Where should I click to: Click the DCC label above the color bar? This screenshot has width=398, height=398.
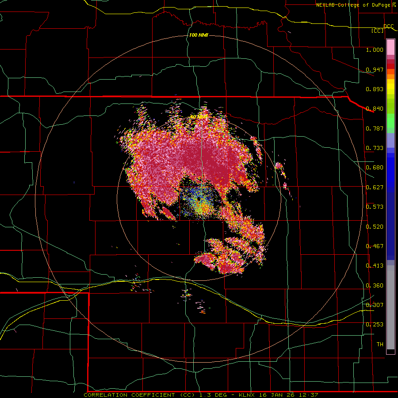(x=388, y=27)
